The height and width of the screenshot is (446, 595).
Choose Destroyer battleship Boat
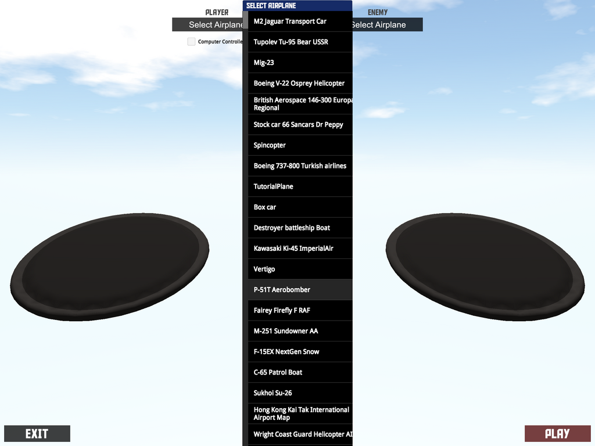click(300, 228)
